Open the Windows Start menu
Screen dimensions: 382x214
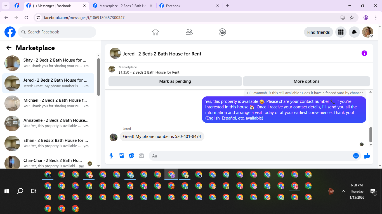7,191
